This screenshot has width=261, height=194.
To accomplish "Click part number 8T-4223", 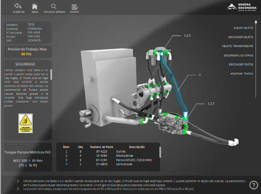I will pyautogui.click(x=102, y=151).
